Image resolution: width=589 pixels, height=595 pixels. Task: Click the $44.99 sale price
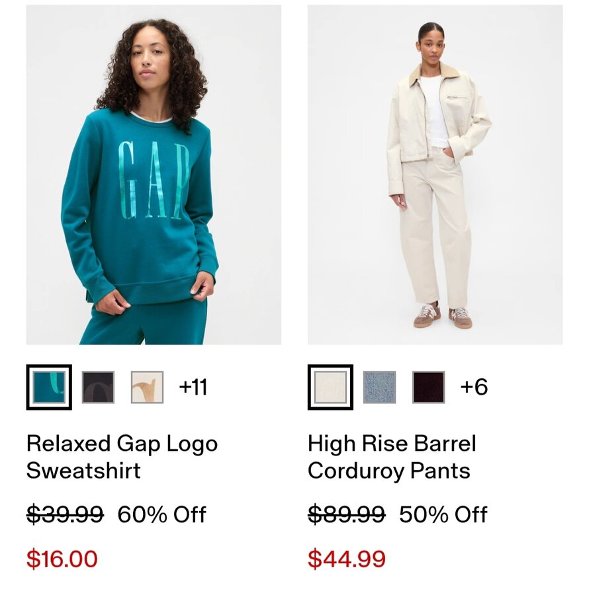click(x=347, y=559)
